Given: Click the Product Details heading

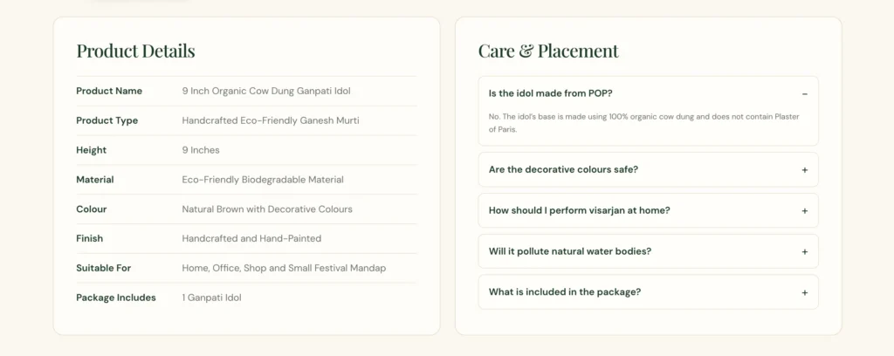Looking at the screenshot, I should pos(135,51).
